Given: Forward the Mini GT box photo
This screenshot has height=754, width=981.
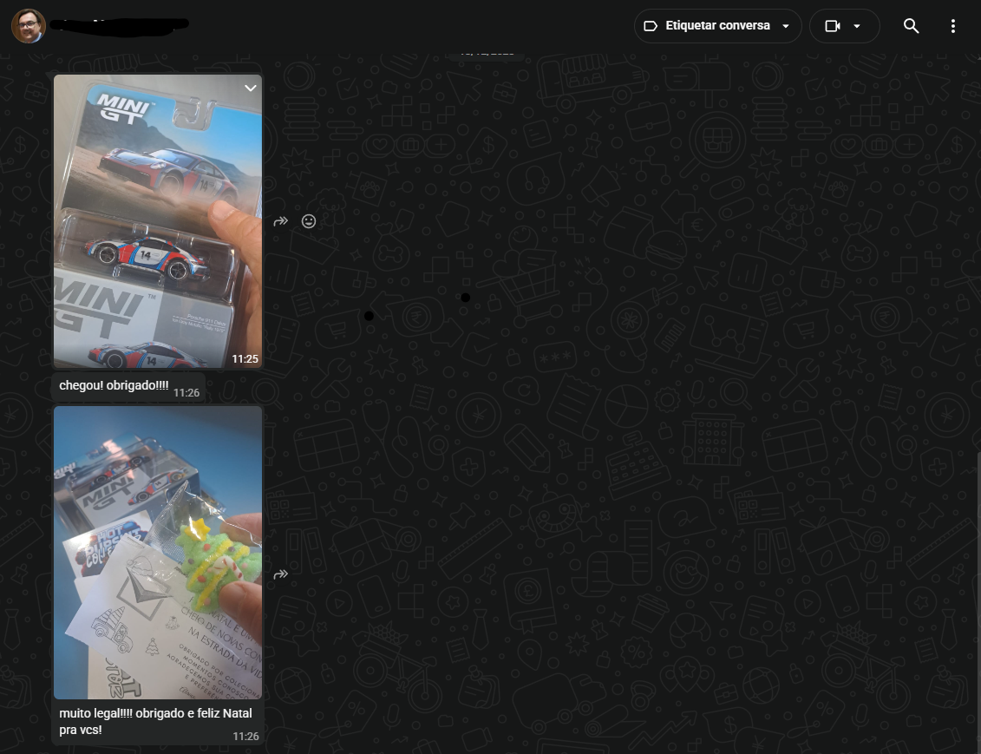Looking at the screenshot, I should click(280, 221).
